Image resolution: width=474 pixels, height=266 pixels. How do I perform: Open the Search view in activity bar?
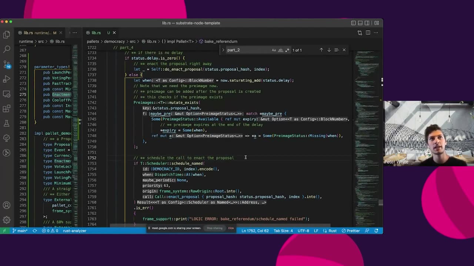tap(6, 50)
